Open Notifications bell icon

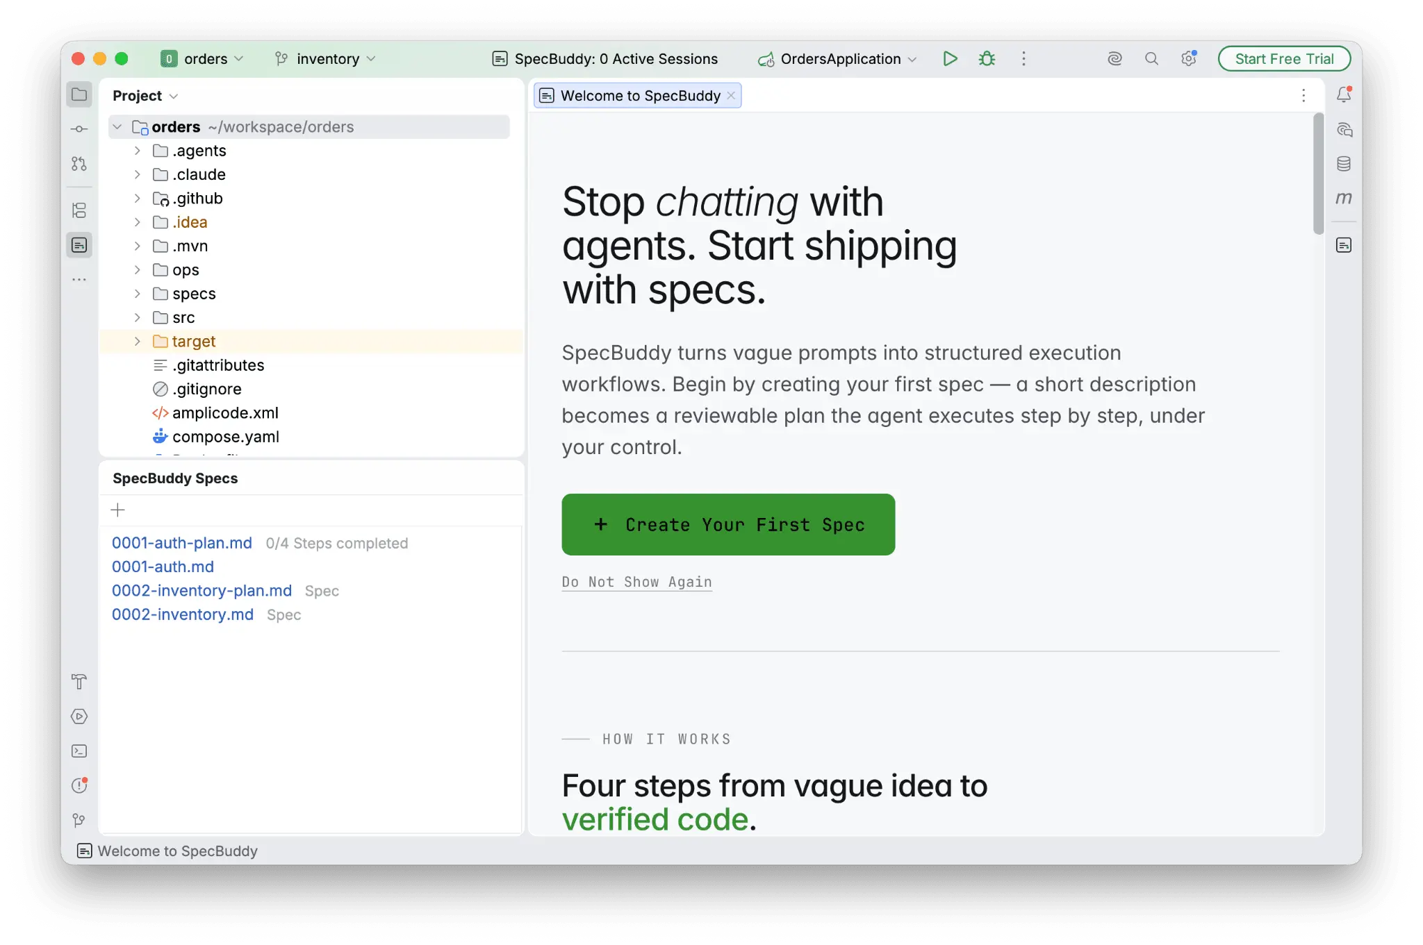(1344, 94)
